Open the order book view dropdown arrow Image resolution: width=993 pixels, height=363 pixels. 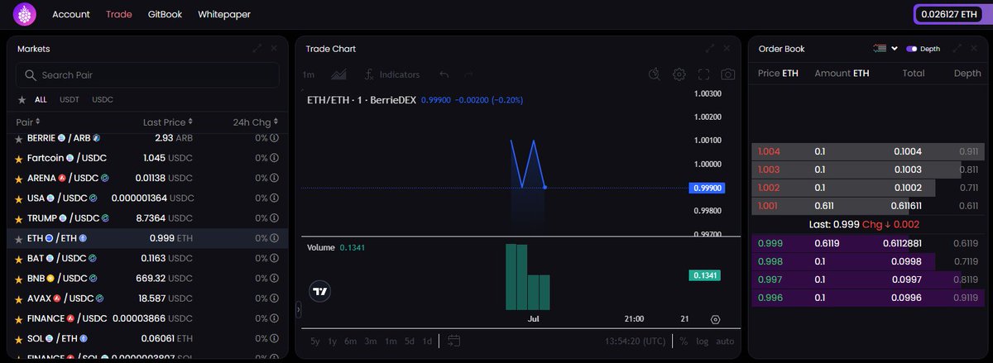pyautogui.click(x=894, y=49)
